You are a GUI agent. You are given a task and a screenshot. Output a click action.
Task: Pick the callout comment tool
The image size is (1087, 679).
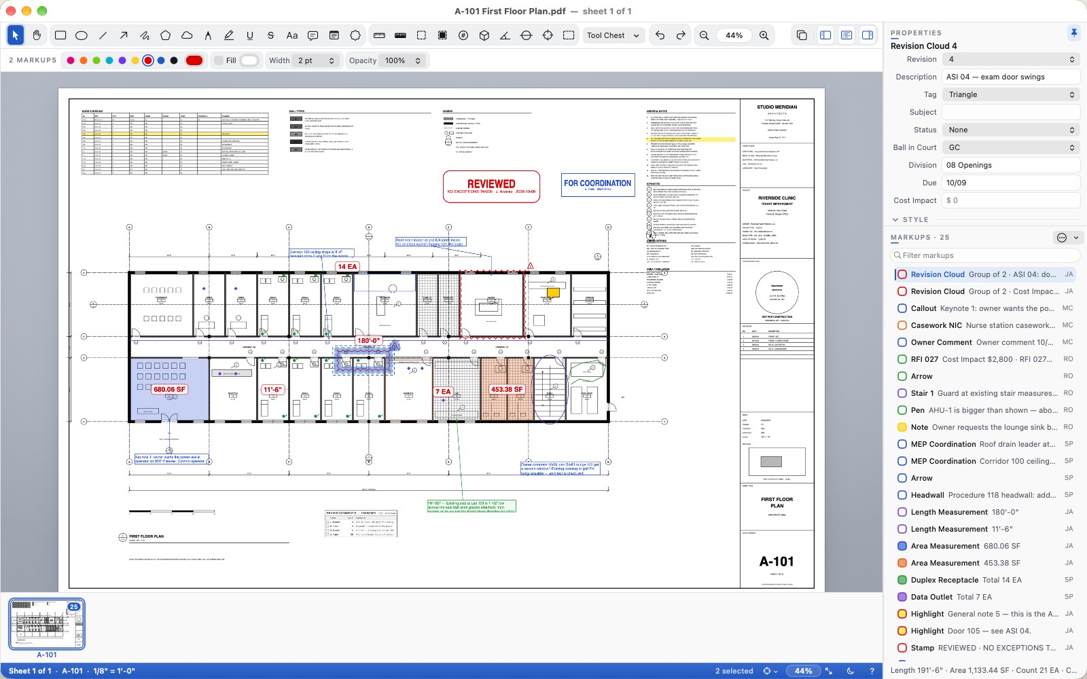tap(313, 35)
